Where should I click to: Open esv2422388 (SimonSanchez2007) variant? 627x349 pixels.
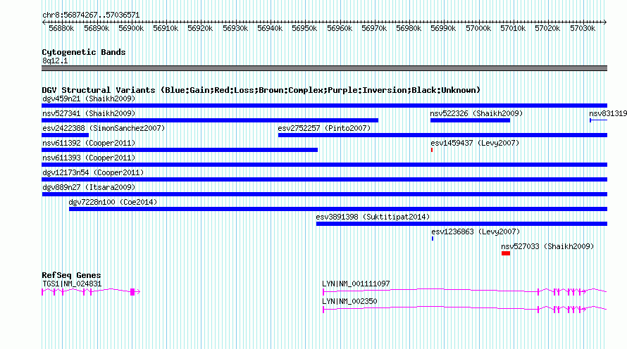click(x=104, y=128)
